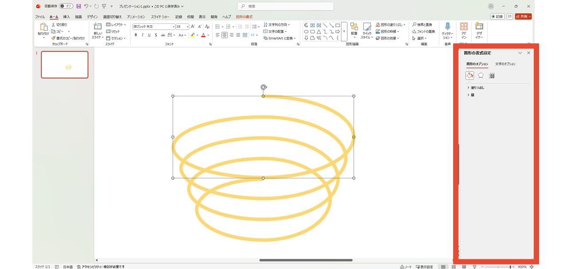This screenshot has width=567, height=269.
Task: Open the 挿入 (Insert) ribbon tab
Action: [x=66, y=17]
